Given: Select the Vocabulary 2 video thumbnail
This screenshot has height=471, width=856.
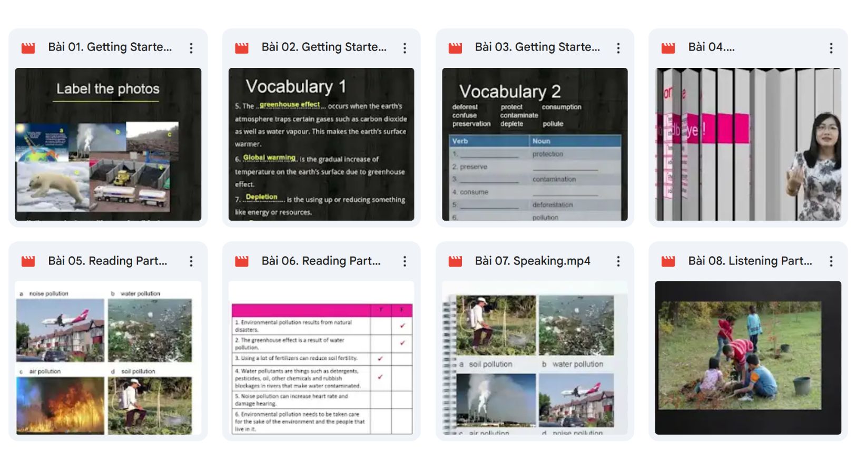Looking at the screenshot, I should [x=535, y=144].
